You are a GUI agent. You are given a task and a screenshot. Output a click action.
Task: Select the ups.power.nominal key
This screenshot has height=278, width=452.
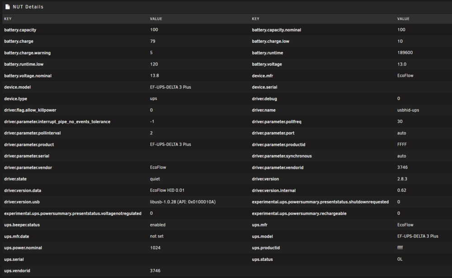[23, 248]
